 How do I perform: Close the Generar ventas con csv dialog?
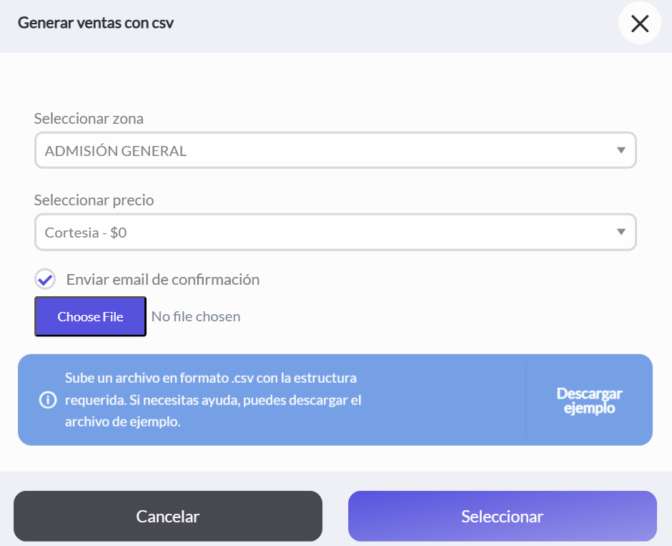[639, 23]
